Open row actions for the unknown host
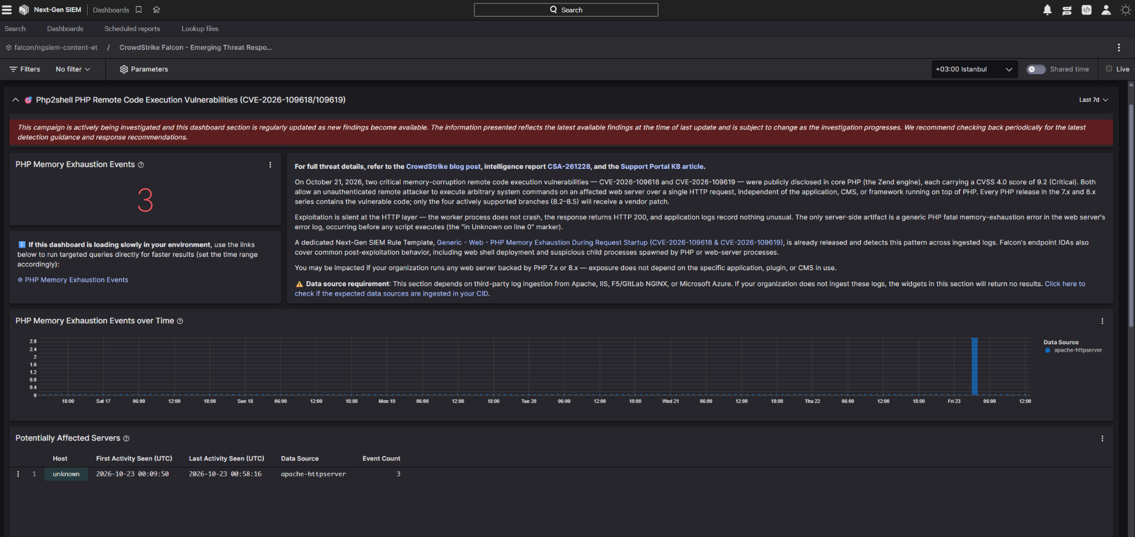This screenshot has height=537, width=1135. pyautogui.click(x=18, y=474)
